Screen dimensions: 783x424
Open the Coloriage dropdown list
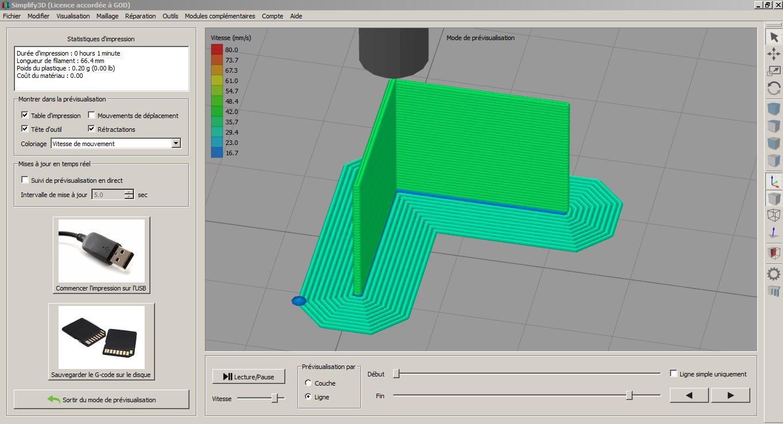coord(176,144)
